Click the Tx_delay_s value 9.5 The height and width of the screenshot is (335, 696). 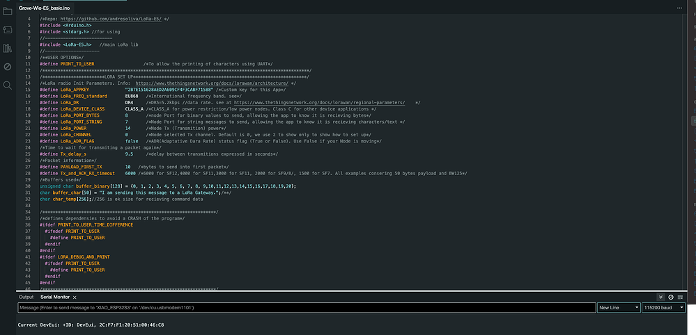coord(129,154)
